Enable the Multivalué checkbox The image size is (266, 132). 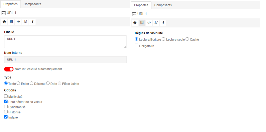pos(6,96)
